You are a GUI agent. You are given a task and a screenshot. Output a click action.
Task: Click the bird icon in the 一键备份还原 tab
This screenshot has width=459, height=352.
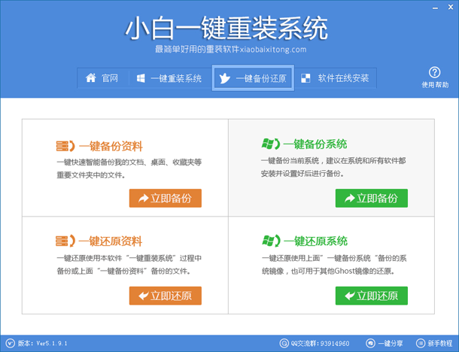(x=224, y=78)
